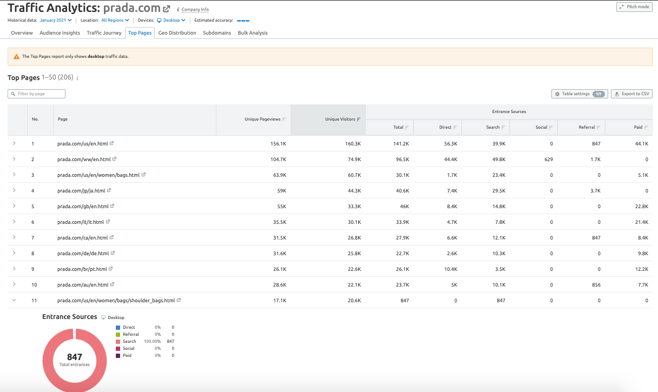658x392 pixels.
Task: Open Historical data January 2021 dropdown
Action: [x=55, y=20]
